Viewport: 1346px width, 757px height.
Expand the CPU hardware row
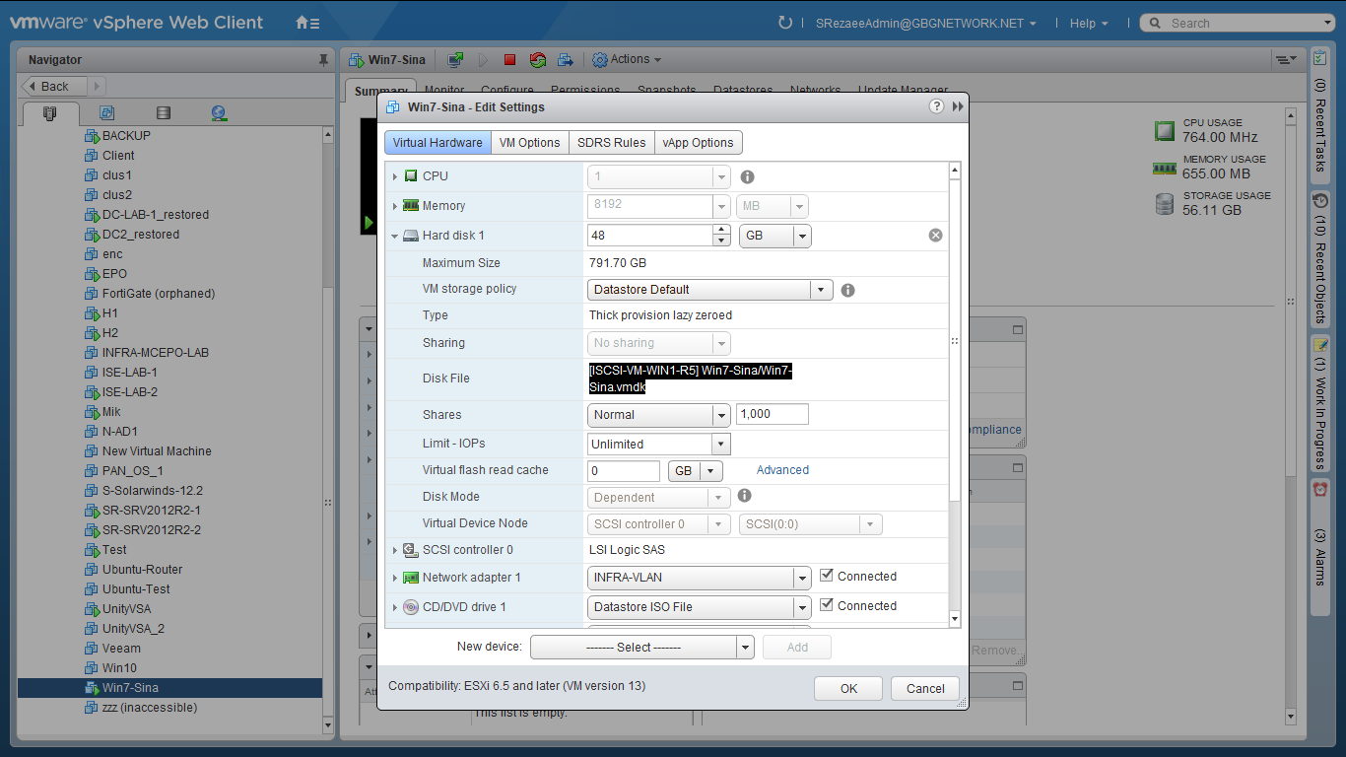(x=395, y=176)
